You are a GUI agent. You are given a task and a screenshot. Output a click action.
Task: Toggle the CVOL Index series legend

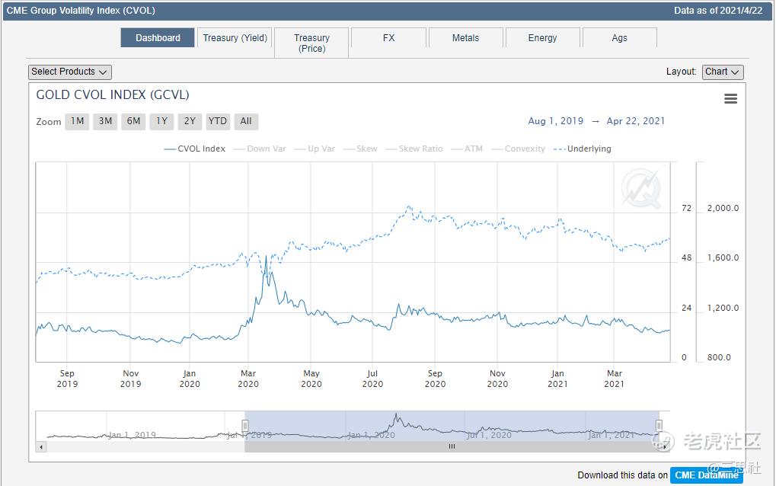(x=194, y=149)
